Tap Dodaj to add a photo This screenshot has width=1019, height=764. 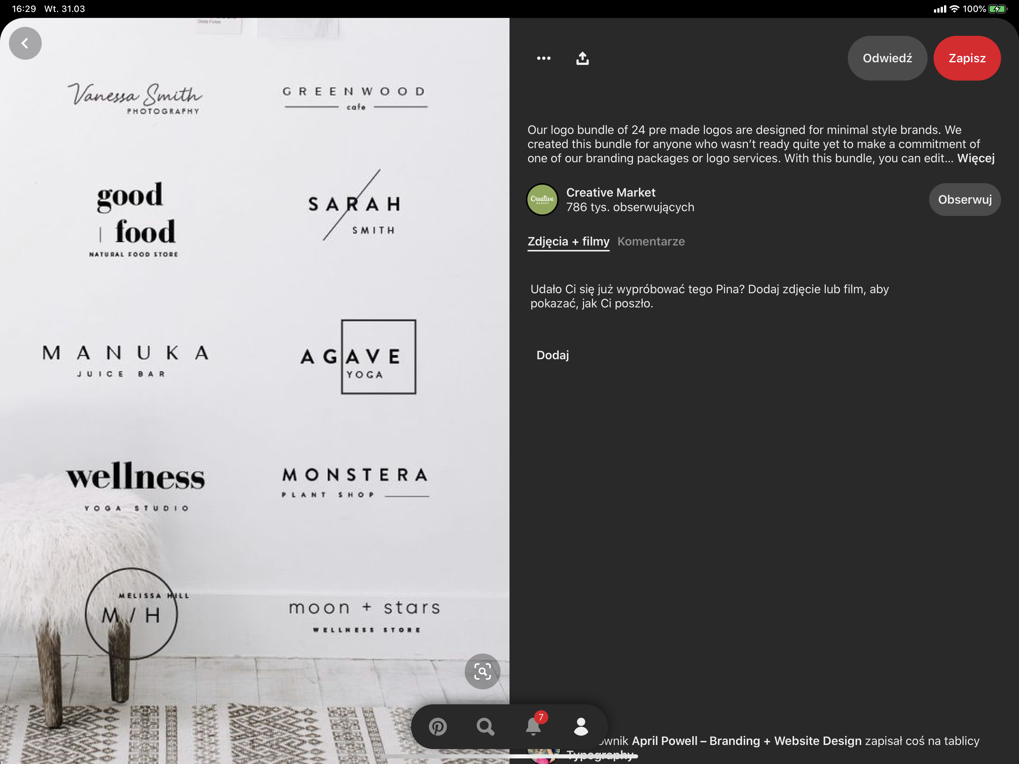(x=552, y=355)
